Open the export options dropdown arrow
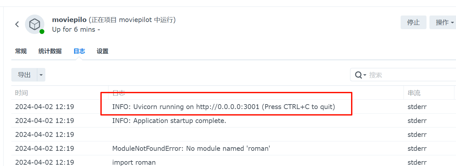This screenshot has height=166, width=456. click(x=41, y=75)
